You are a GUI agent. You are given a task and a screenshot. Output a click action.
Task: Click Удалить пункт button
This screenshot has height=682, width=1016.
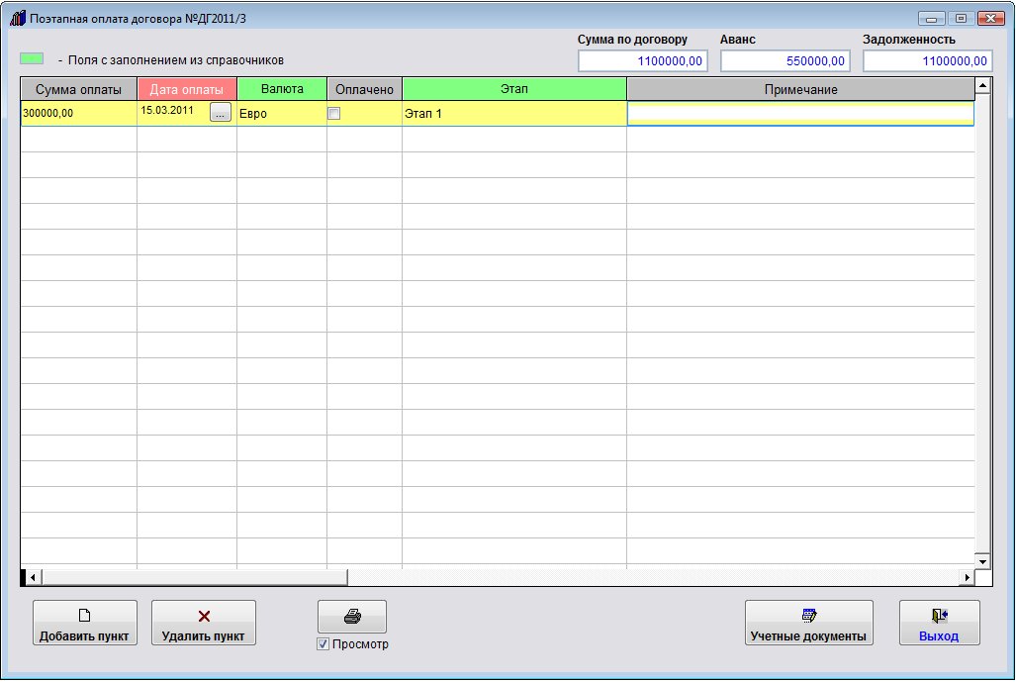(x=204, y=623)
